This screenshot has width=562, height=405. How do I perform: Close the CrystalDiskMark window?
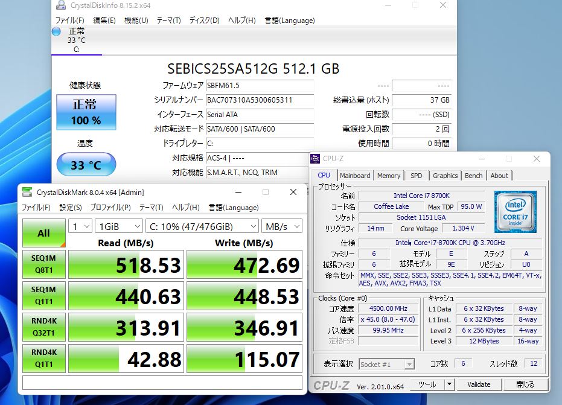coord(293,192)
